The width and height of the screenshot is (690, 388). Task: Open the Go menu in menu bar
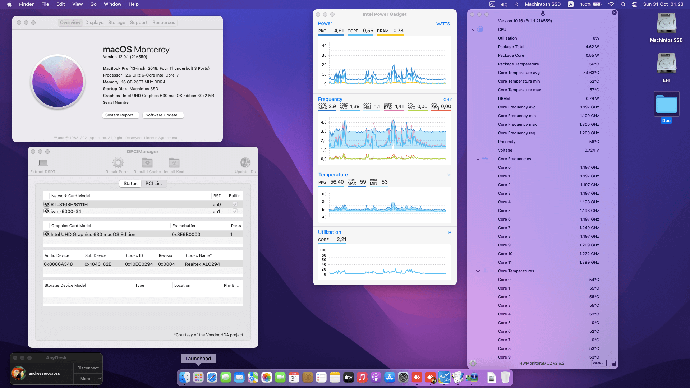[93, 4]
